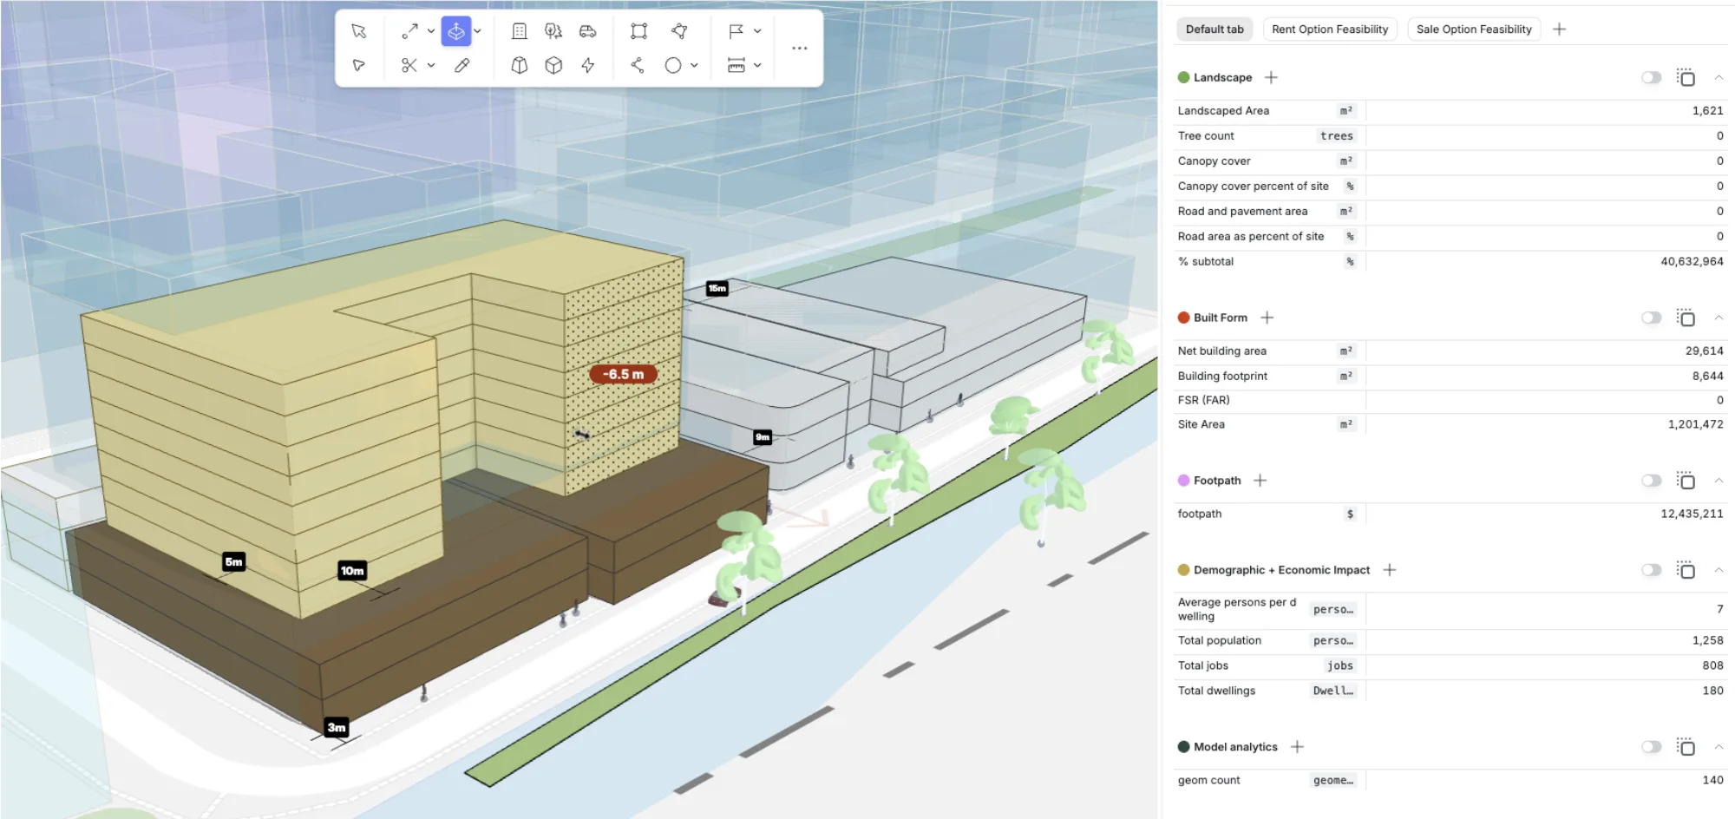Select the secondary direct-select pointer tool
This screenshot has height=819, width=1735.
pos(358,65)
